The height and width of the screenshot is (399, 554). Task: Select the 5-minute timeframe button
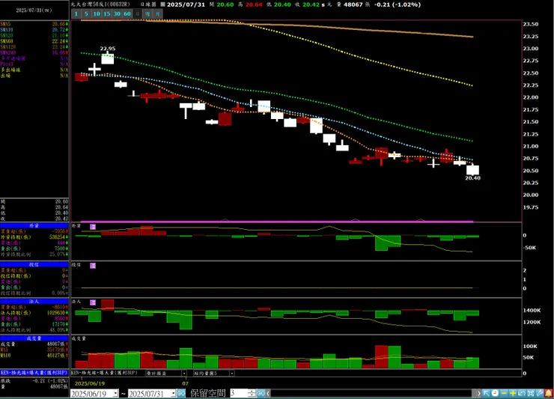click(86, 13)
